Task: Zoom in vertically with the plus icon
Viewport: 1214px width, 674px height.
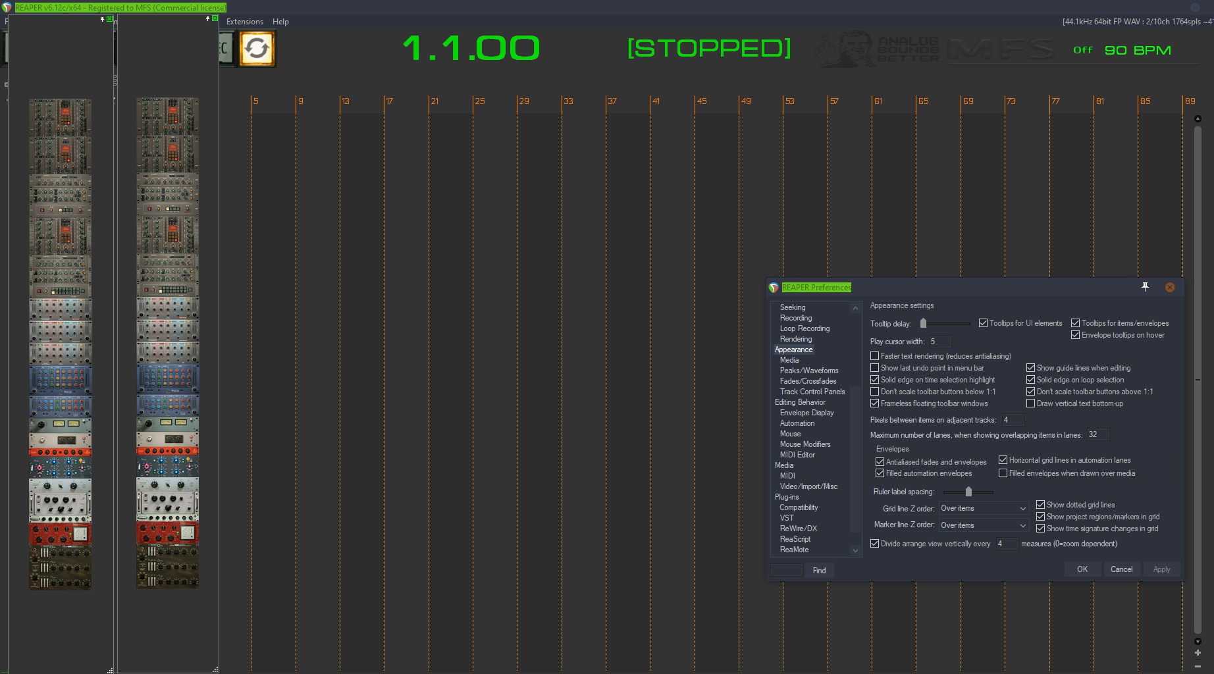Action: pos(1198,653)
